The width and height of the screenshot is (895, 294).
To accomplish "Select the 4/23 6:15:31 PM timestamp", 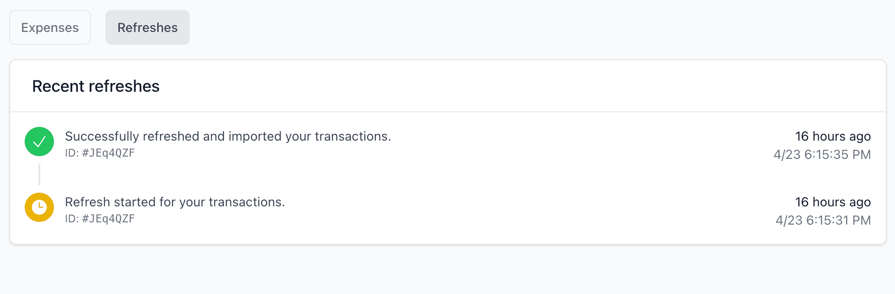I will tap(823, 220).
